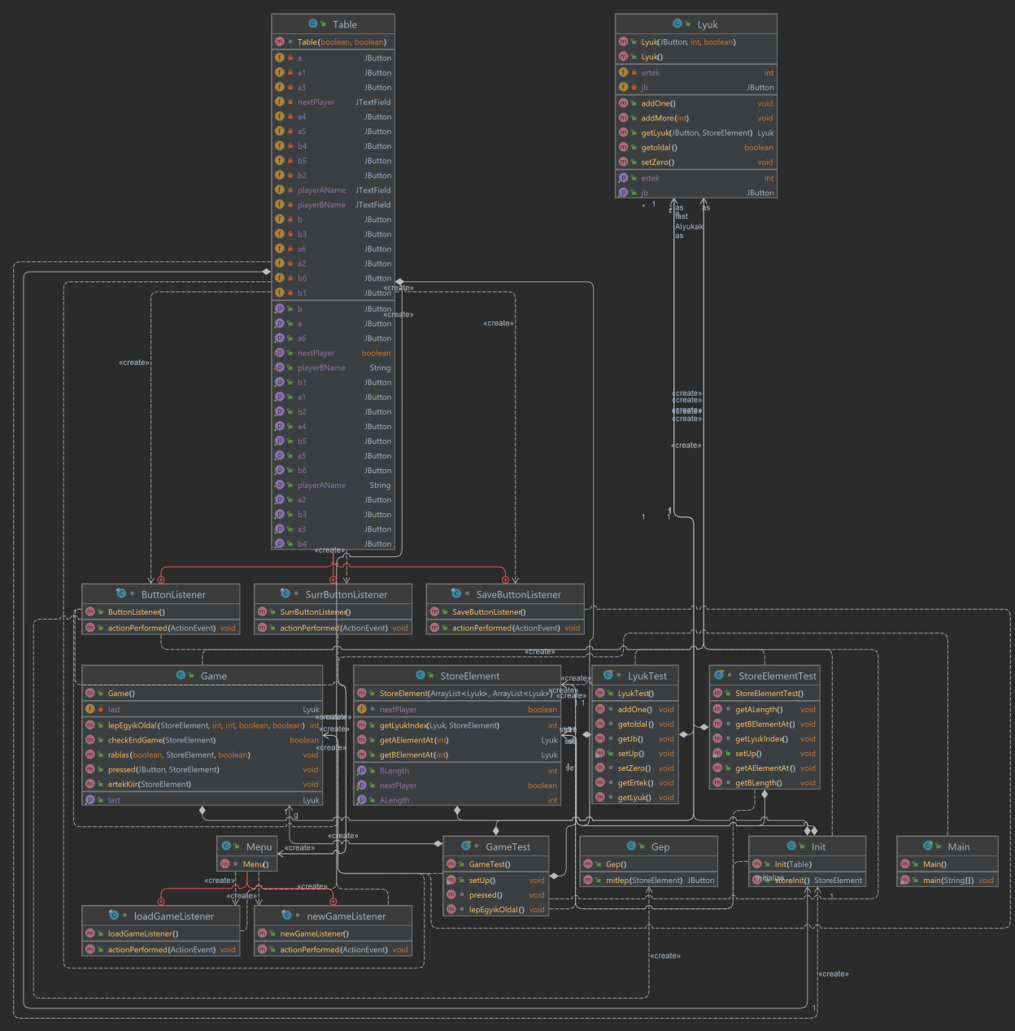Select the Gep class icon
The width and height of the screenshot is (1015, 1031).
[x=632, y=846]
